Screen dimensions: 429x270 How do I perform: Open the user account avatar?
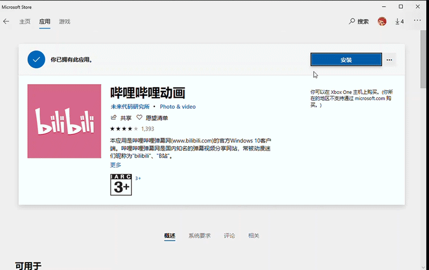(x=382, y=21)
